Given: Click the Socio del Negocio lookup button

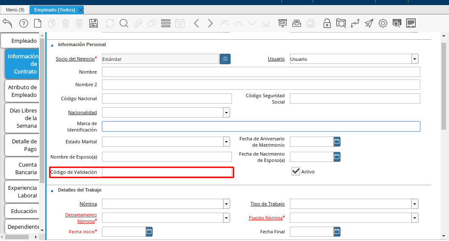Looking at the screenshot, I should 225,59.
